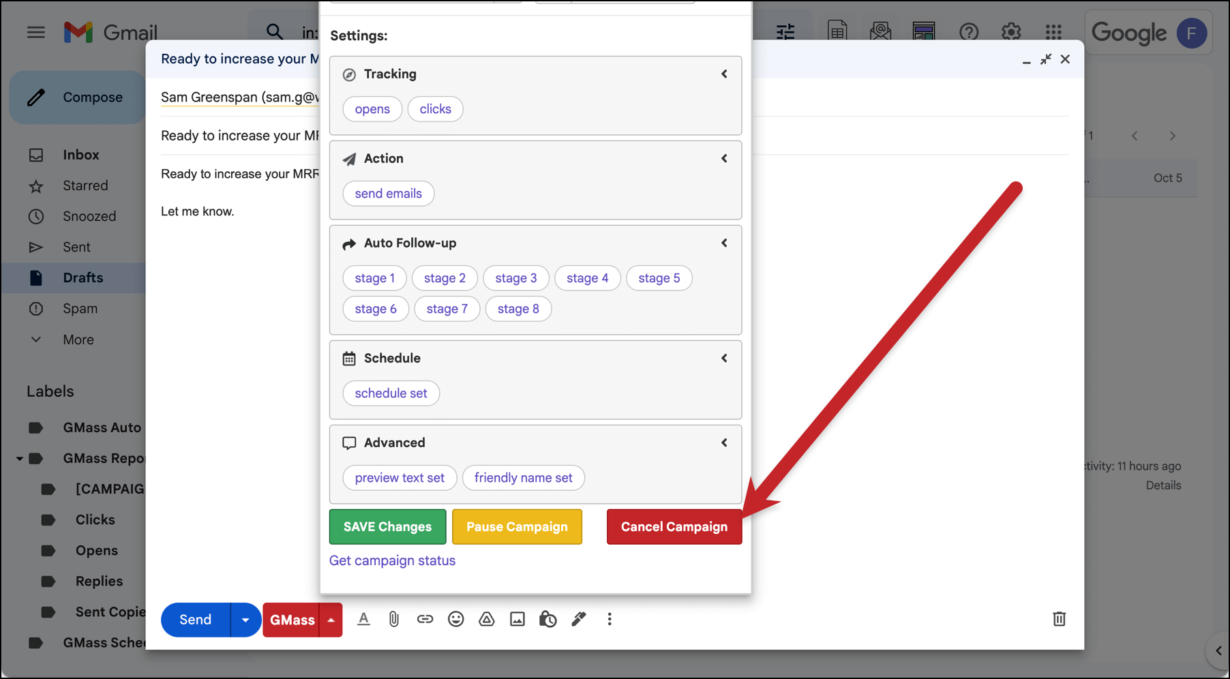
Task: Click the blue Send button
Action: click(196, 620)
